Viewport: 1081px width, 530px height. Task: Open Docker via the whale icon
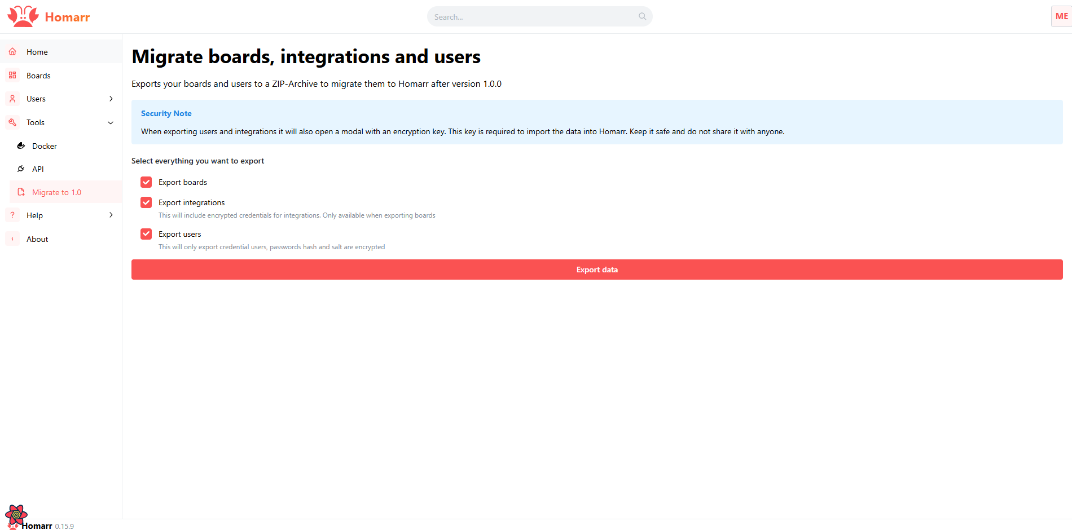point(21,145)
